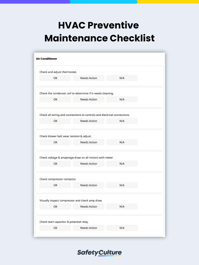Flag condenser coil check as Needs Action
The width and height of the screenshot is (199, 265).
point(88,99)
